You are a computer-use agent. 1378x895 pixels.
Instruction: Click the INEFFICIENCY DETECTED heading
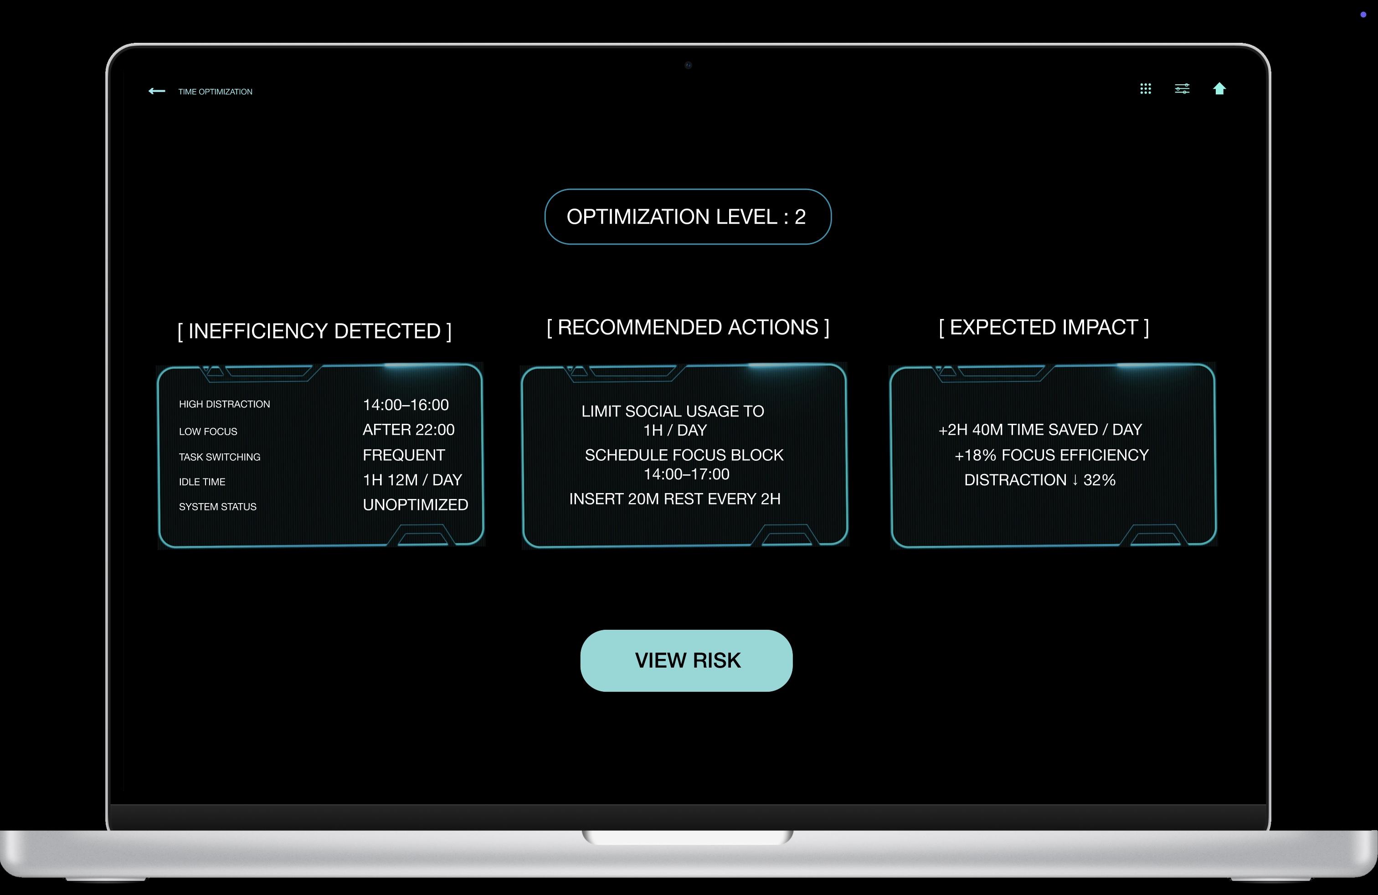pos(314,331)
